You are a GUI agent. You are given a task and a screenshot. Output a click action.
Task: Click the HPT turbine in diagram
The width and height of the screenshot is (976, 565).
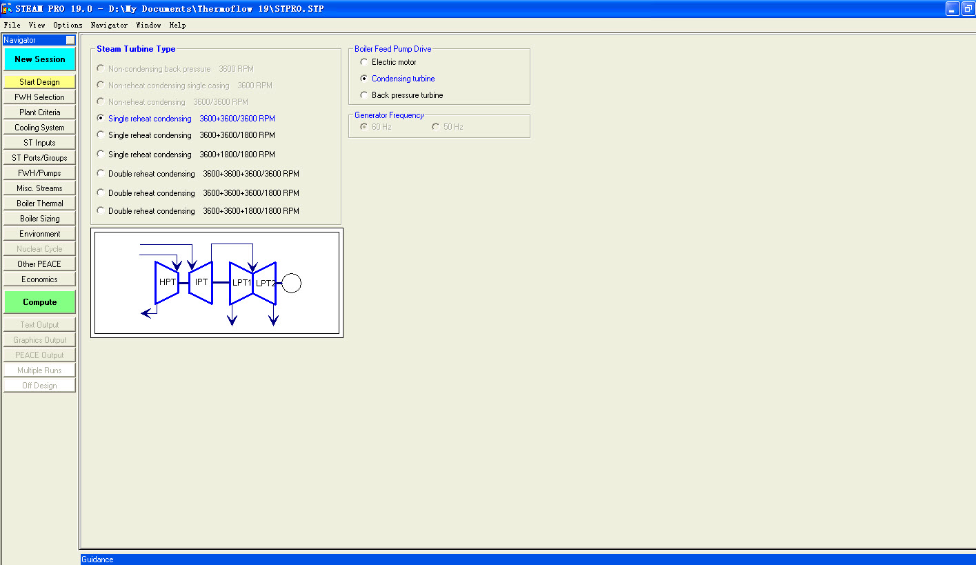tap(167, 282)
